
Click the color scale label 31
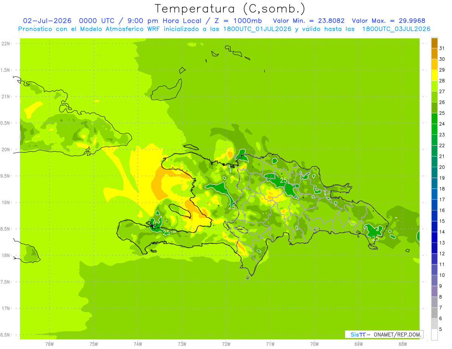442,48
